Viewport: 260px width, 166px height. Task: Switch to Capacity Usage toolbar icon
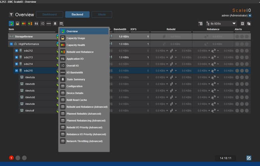pos(17,24)
